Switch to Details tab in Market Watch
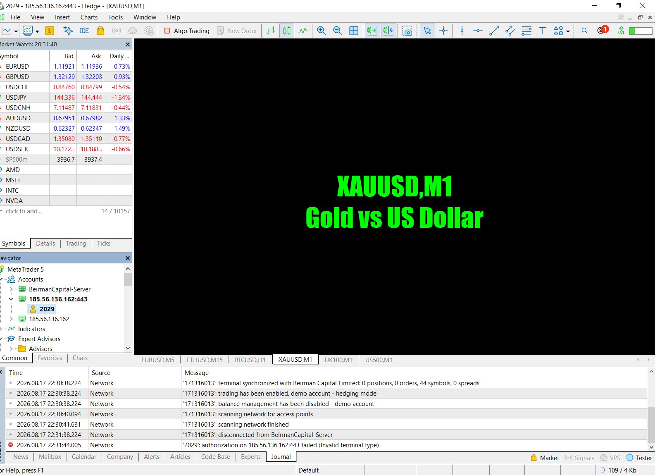Image resolution: width=655 pixels, height=475 pixels. (45, 243)
